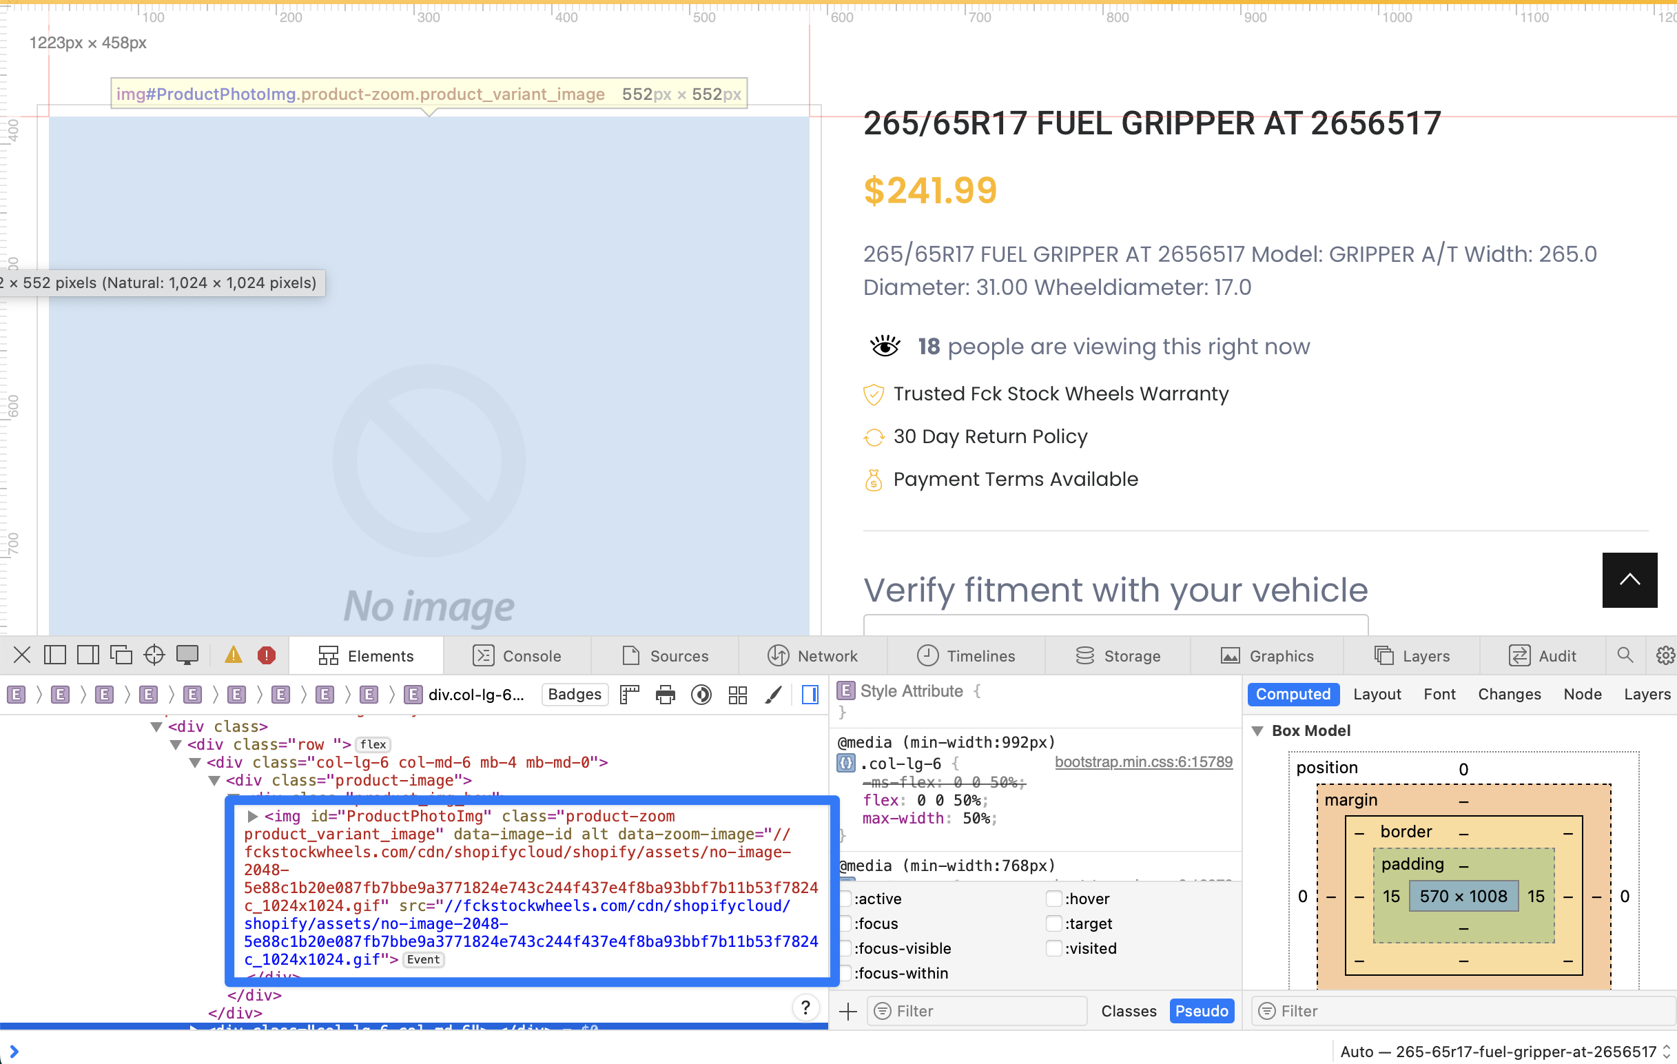Image resolution: width=1677 pixels, height=1064 pixels.
Task: Click the device settings monitor icon
Action: pyautogui.click(x=187, y=655)
